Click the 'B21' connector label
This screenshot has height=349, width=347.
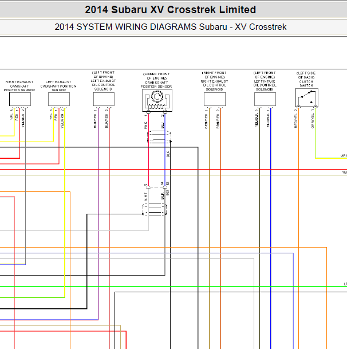168,193
